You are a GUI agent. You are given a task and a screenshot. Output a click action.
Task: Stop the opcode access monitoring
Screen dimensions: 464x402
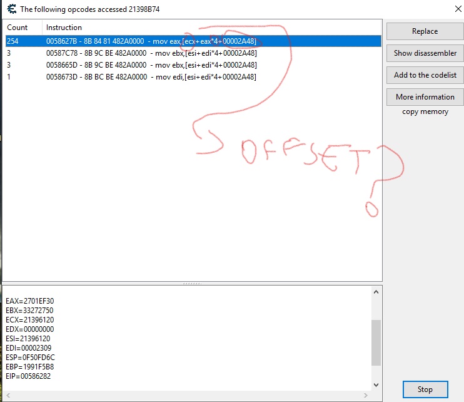click(x=425, y=389)
